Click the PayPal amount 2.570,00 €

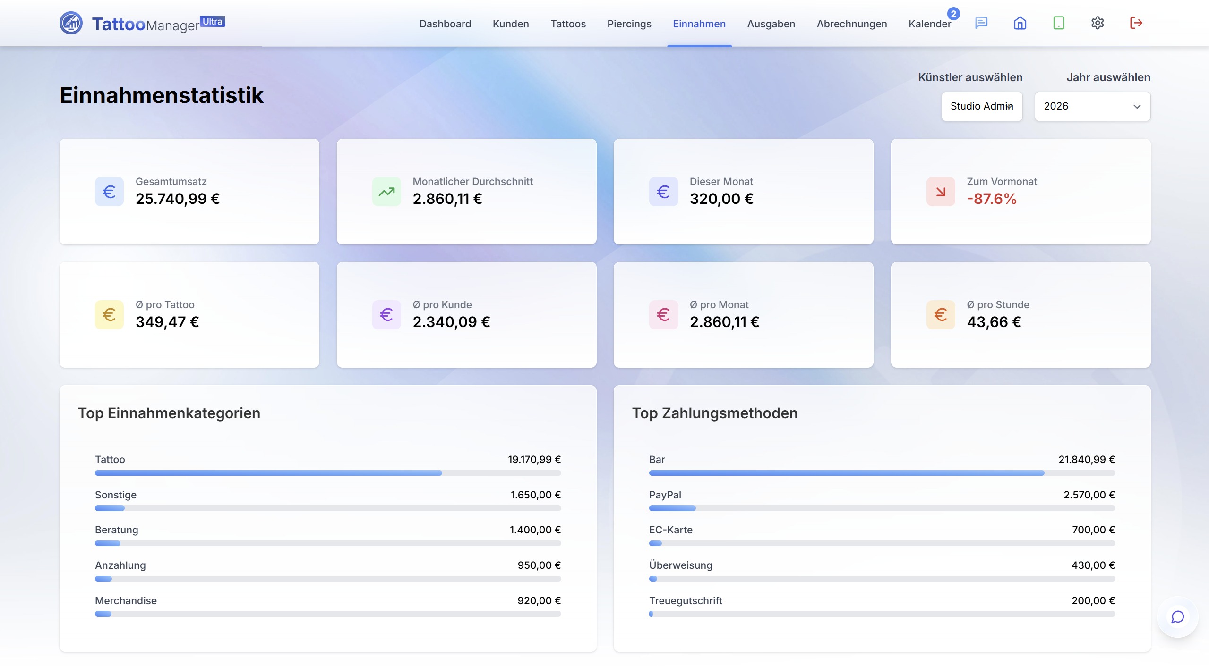tap(1089, 495)
